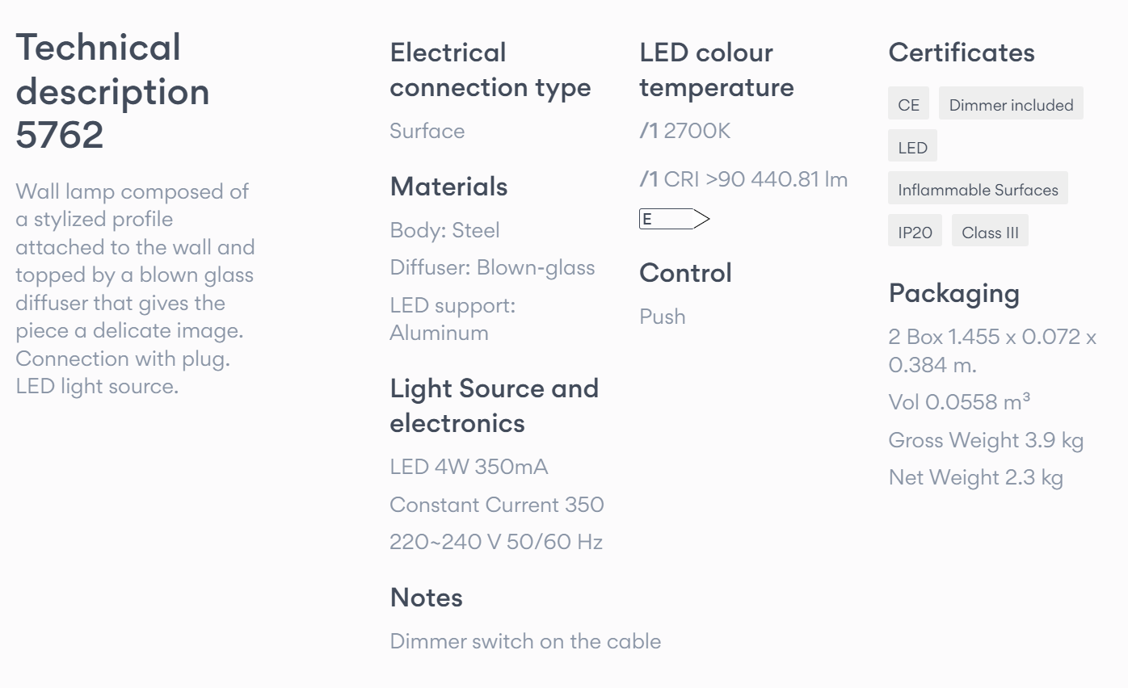
Task: Click the energy class E label icon
Action: pyautogui.click(x=675, y=219)
